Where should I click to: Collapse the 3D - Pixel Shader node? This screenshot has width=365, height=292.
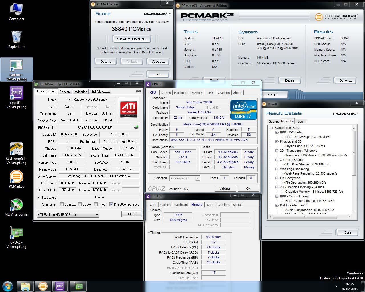point(277,160)
